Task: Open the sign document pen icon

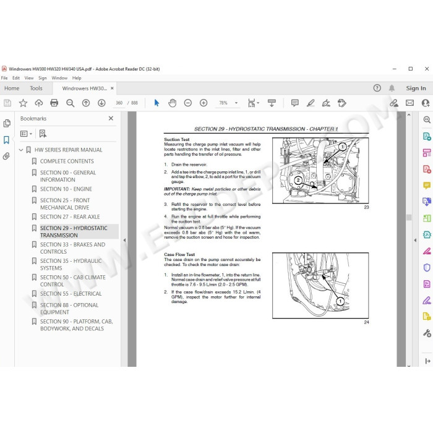Action: (326, 103)
